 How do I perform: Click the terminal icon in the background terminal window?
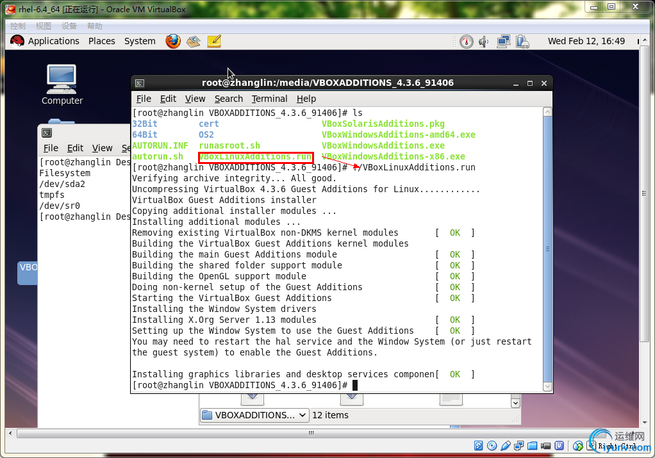click(47, 133)
